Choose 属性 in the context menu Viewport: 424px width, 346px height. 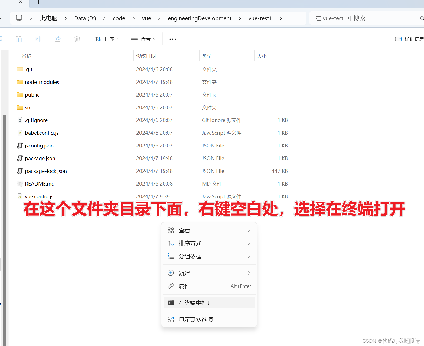(x=209, y=286)
